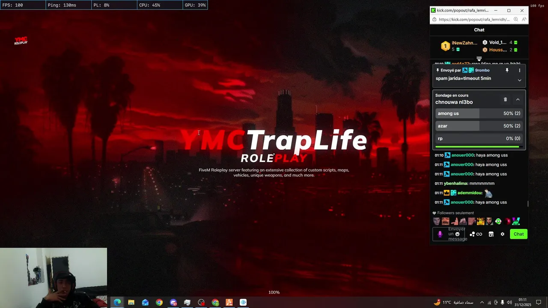Open File Explorer from taskbar
The height and width of the screenshot is (308, 548).
pos(131,302)
